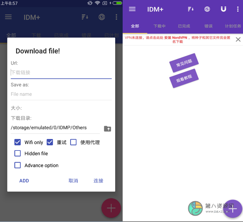Image resolution: width=243 pixels, height=222 pixels.
Task: Check the Advance option checkbox
Action: (18, 165)
